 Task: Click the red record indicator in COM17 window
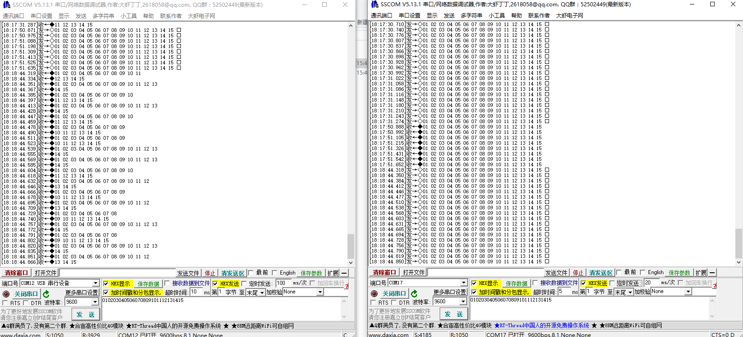374,293
